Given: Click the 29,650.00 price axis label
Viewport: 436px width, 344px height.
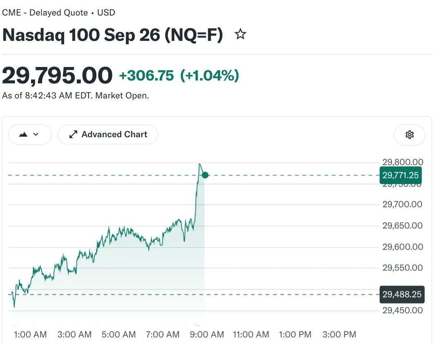Looking at the screenshot, I should coord(403,226).
